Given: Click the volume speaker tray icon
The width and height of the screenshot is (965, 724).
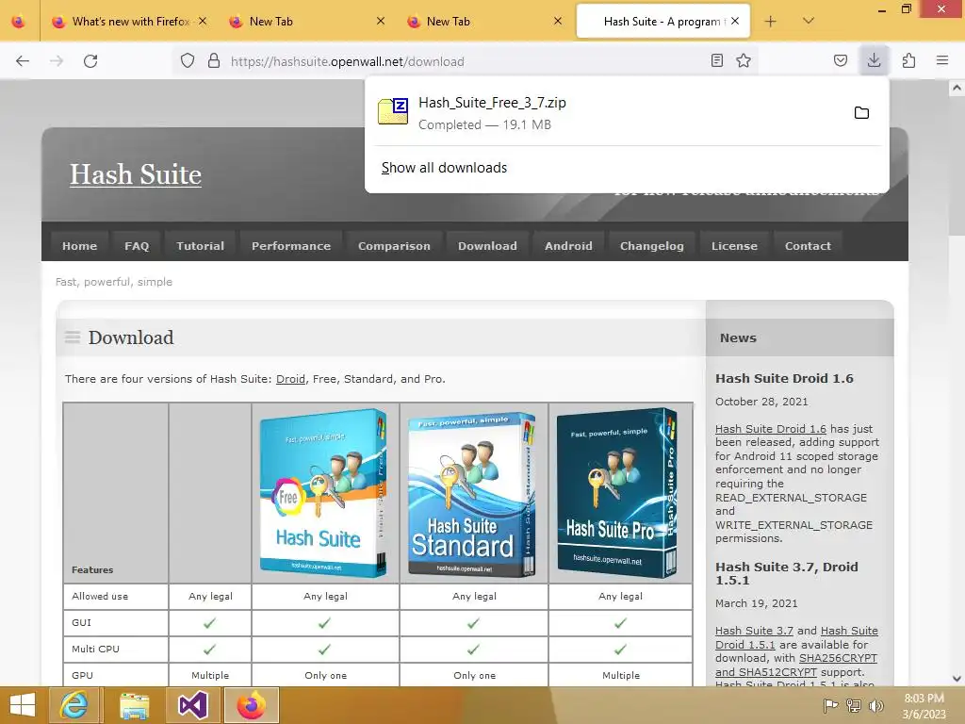Looking at the screenshot, I should coord(875,705).
